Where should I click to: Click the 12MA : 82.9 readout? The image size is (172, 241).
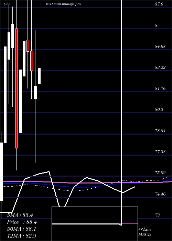pyautogui.click(x=22, y=236)
